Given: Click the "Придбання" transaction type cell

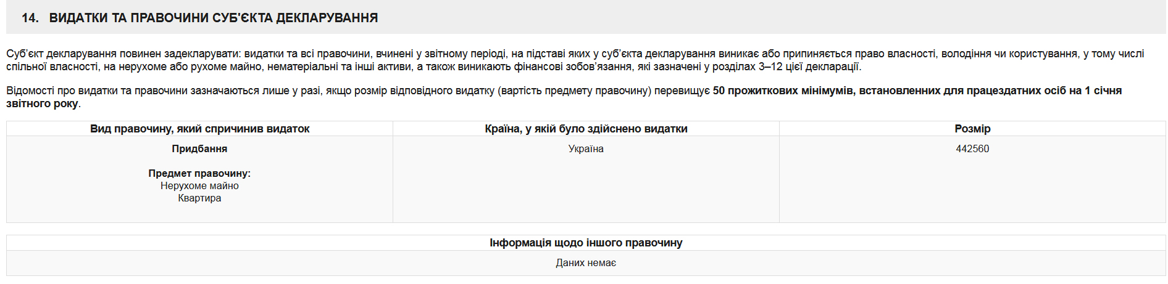Looking at the screenshot, I should click(x=199, y=149).
